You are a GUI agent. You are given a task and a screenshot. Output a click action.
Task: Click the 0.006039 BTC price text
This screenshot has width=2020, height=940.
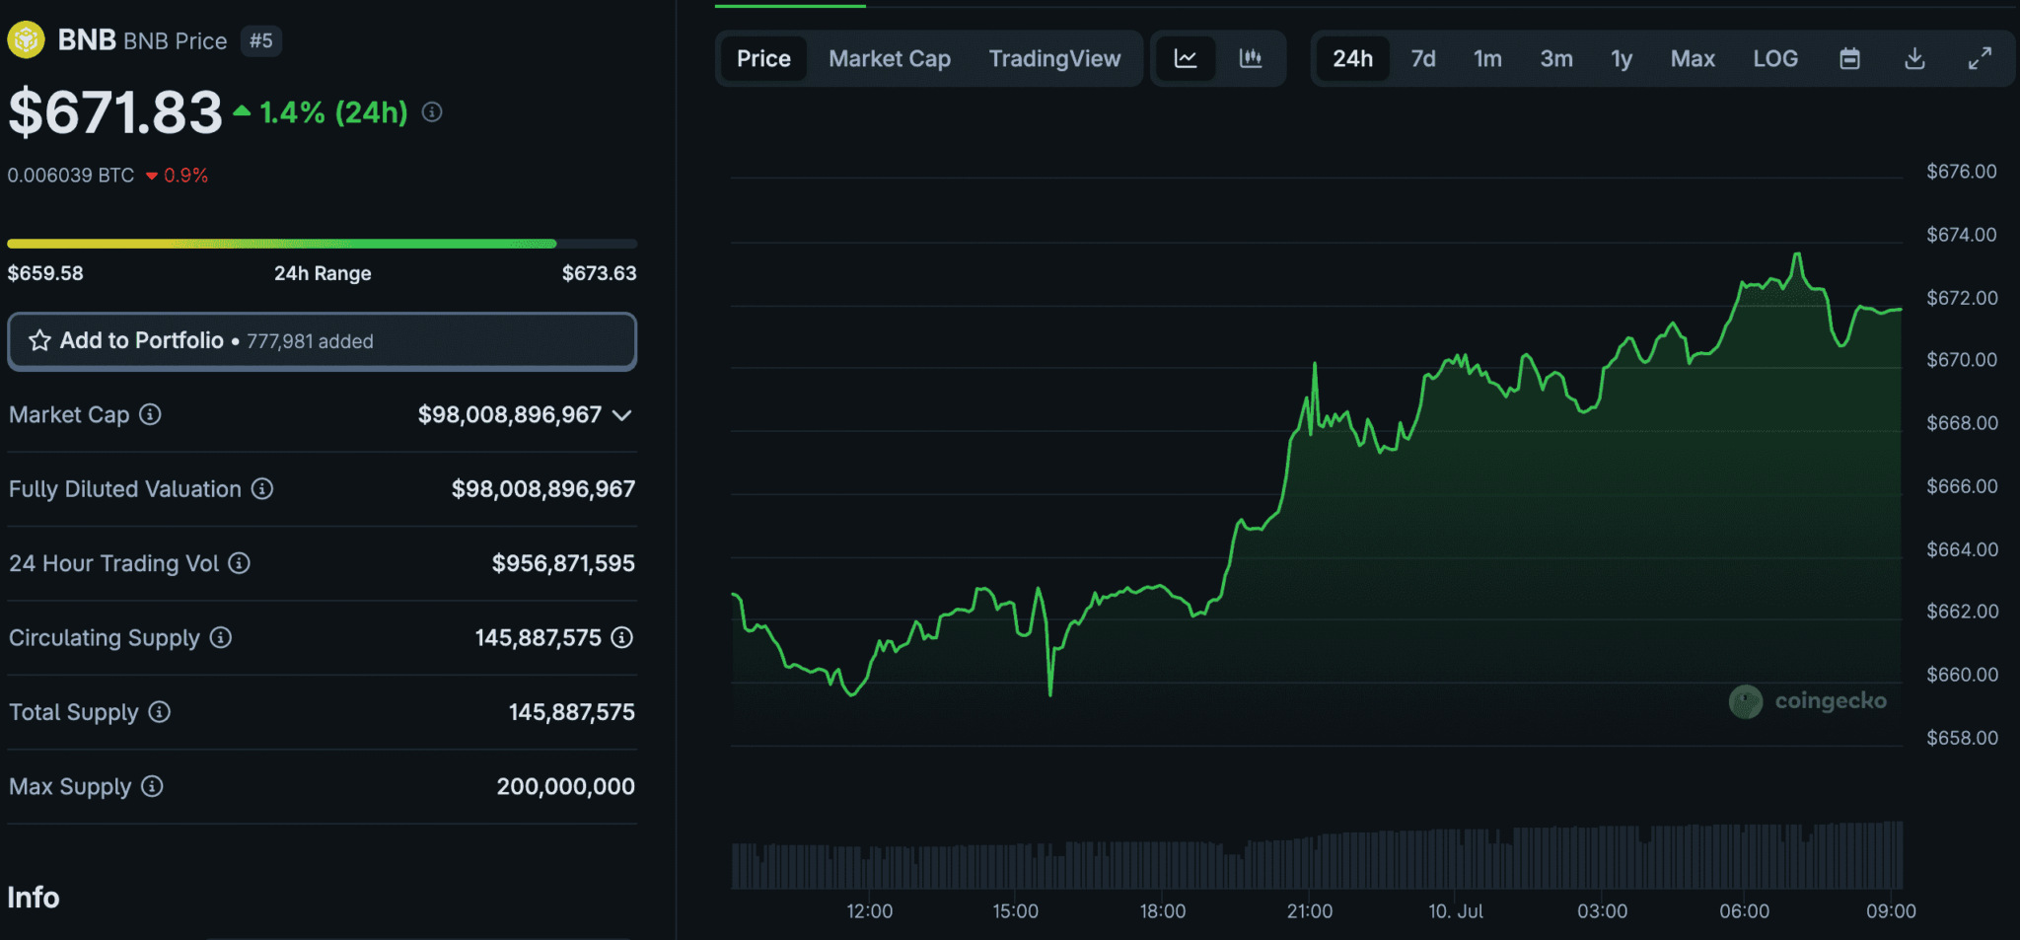(x=71, y=176)
